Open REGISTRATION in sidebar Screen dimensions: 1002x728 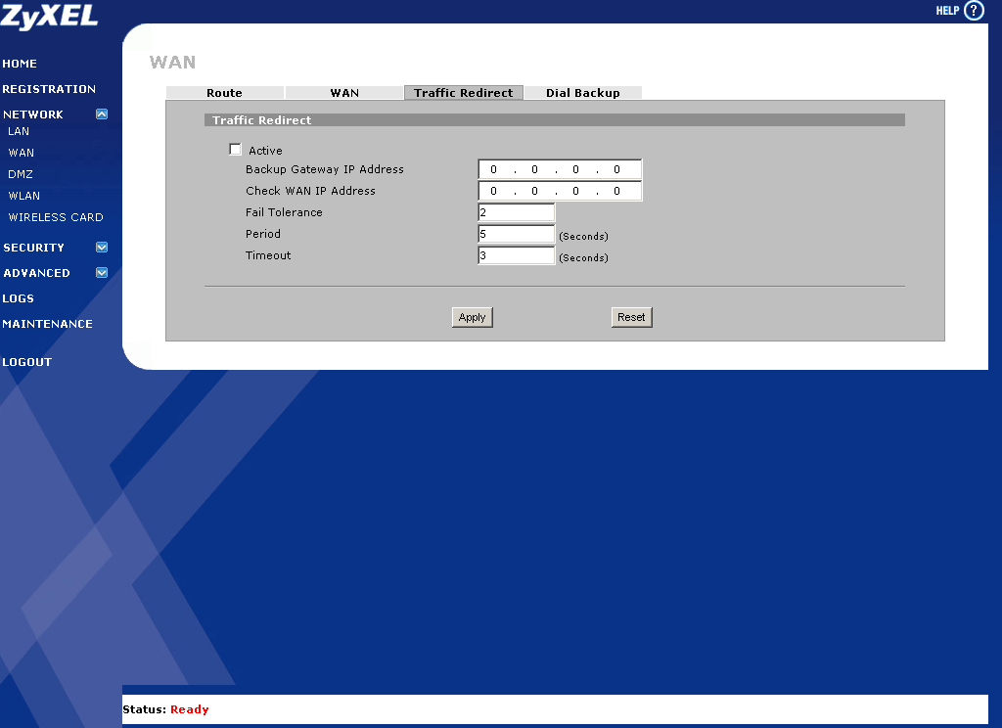(49, 89)
